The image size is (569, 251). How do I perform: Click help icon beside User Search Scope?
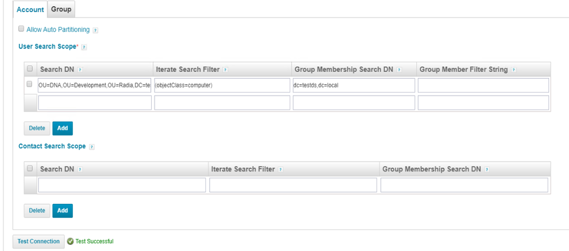pyautogui.click(x=84, y=47)
